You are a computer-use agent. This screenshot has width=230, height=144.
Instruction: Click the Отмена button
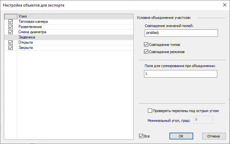coord(214,136)
